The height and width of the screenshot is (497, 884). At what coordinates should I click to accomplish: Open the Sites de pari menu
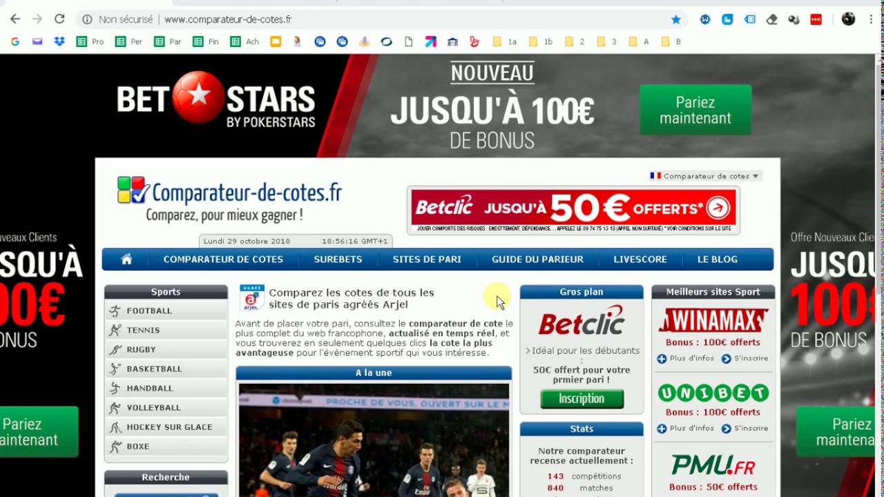(x=427, y=259)
